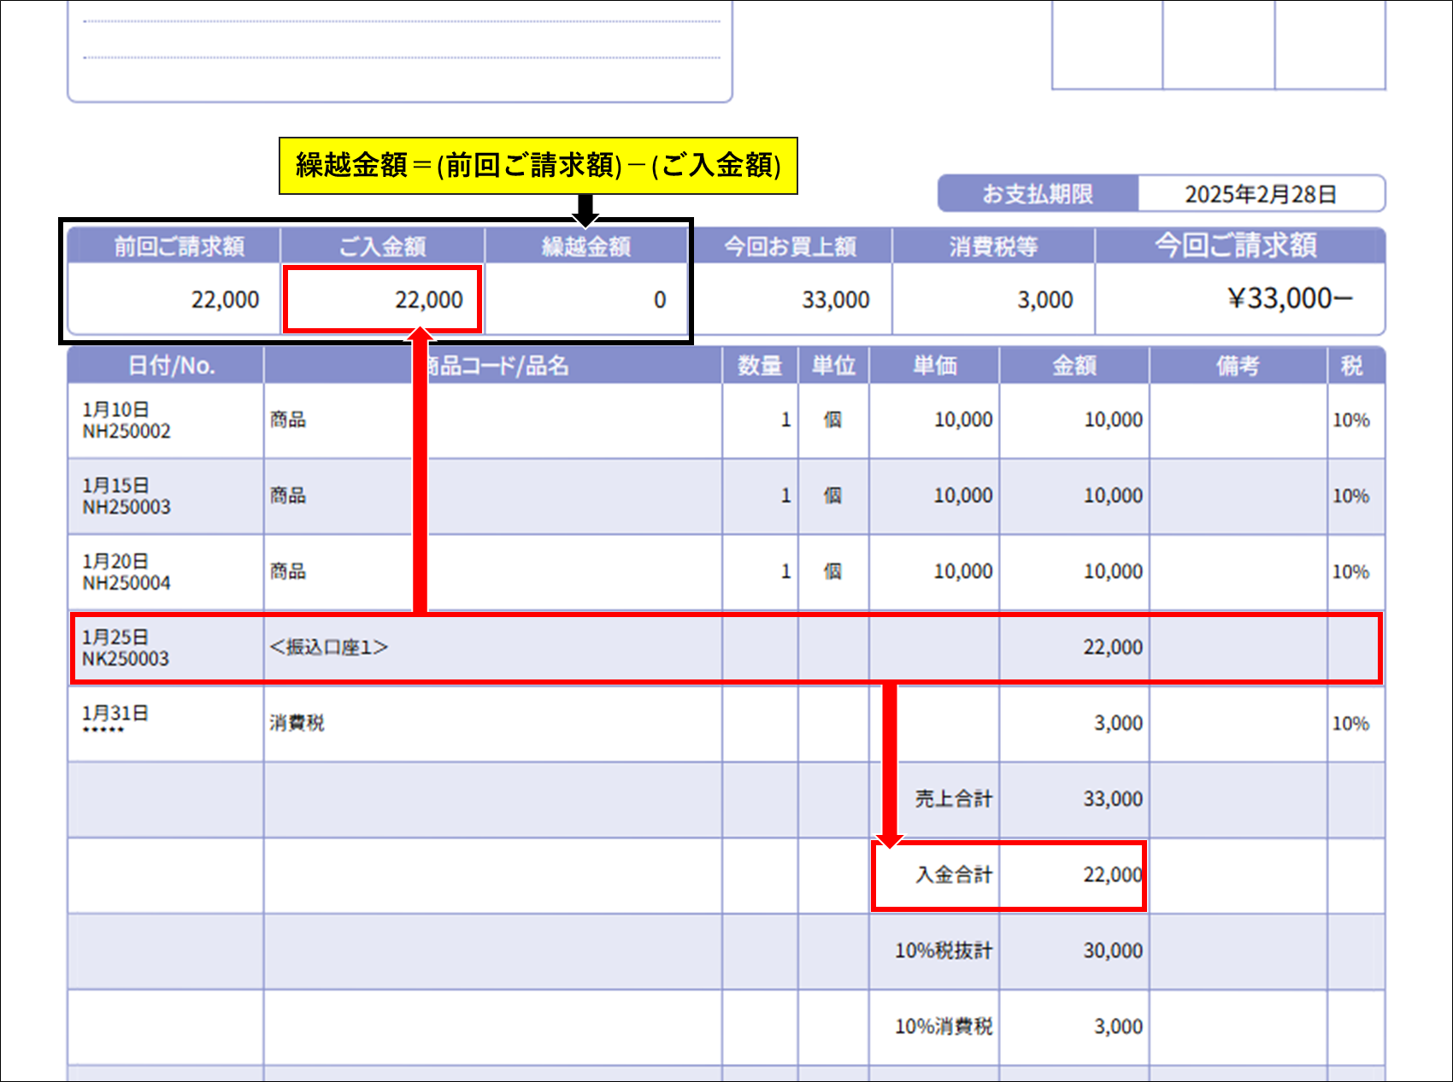This screenshot has width=1453, height=1082.
Task: Select the 今回お買上額 amount 33,000
Action: pyautogui.click(x=835, y=300)
